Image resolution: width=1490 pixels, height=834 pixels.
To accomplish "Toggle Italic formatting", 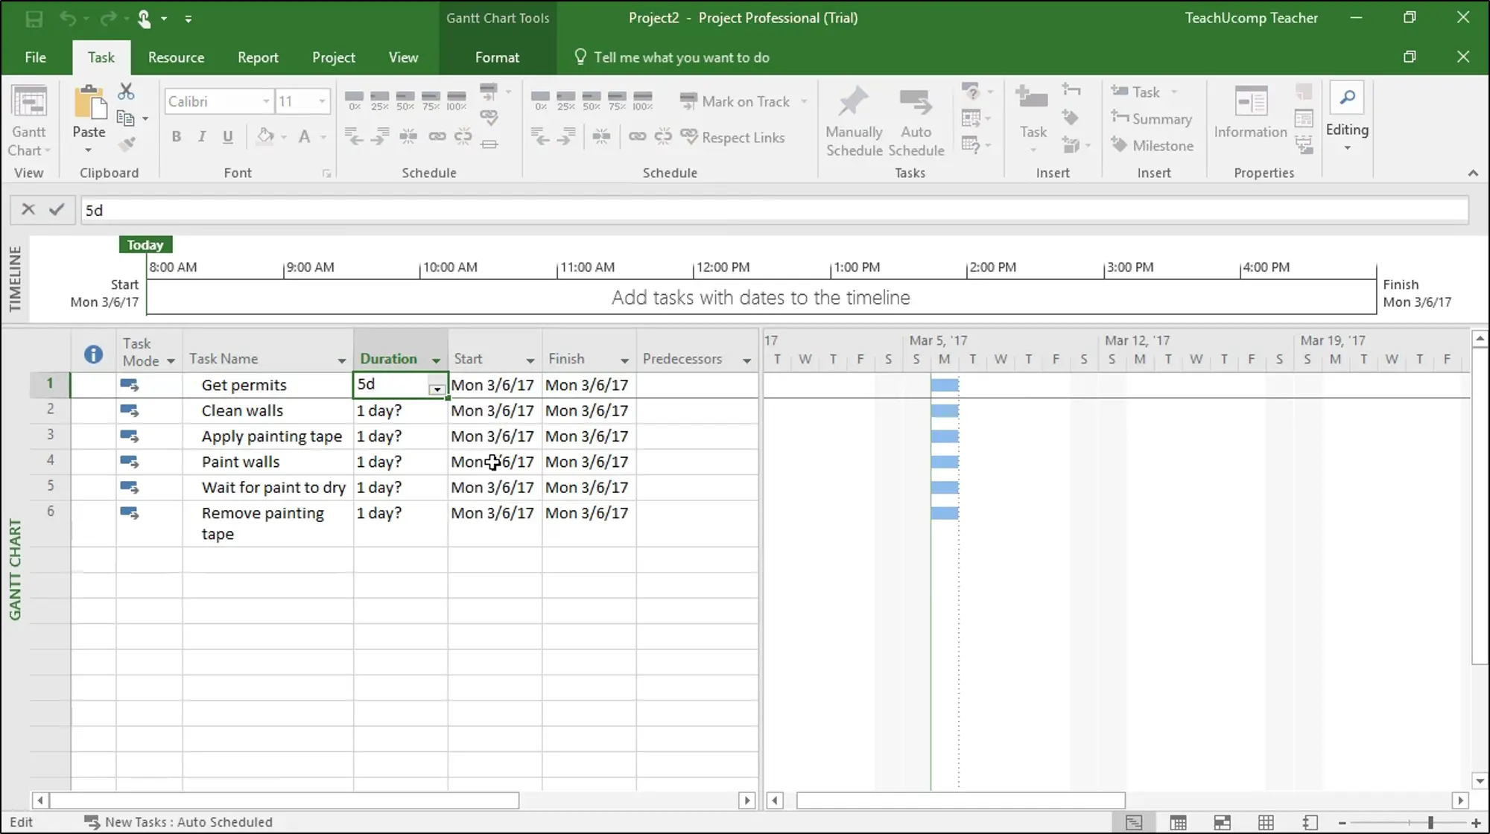I will 201,136.
